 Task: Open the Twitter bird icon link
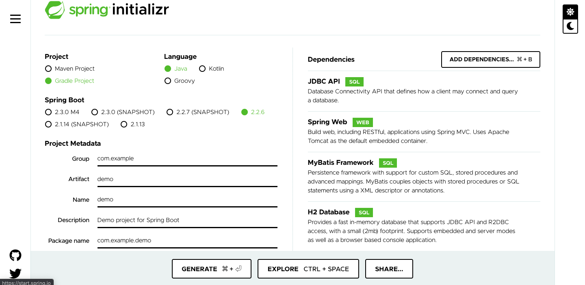coord(15,274)
